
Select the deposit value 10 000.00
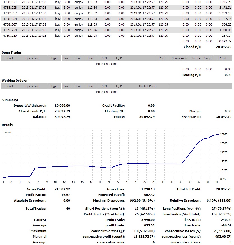tap(62, 106)
